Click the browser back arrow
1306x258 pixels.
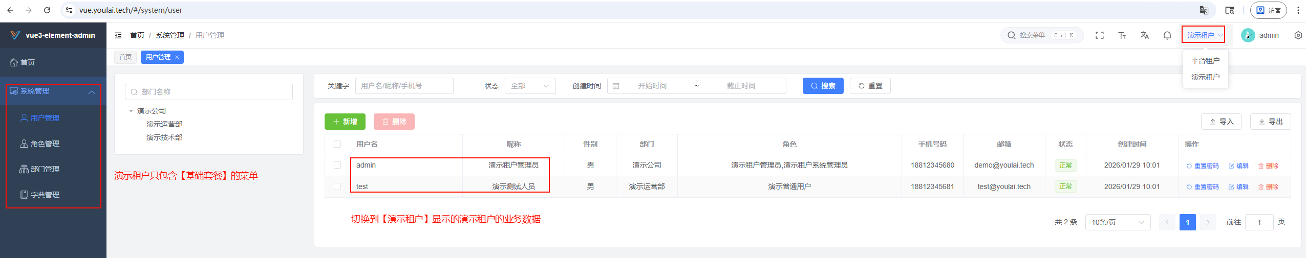(x=10, y=10)
